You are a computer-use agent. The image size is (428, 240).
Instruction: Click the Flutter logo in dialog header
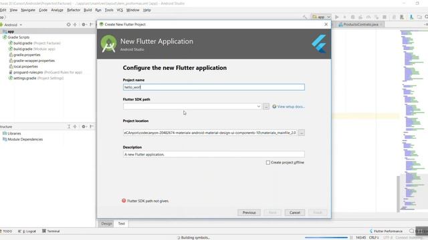(319, 44)
